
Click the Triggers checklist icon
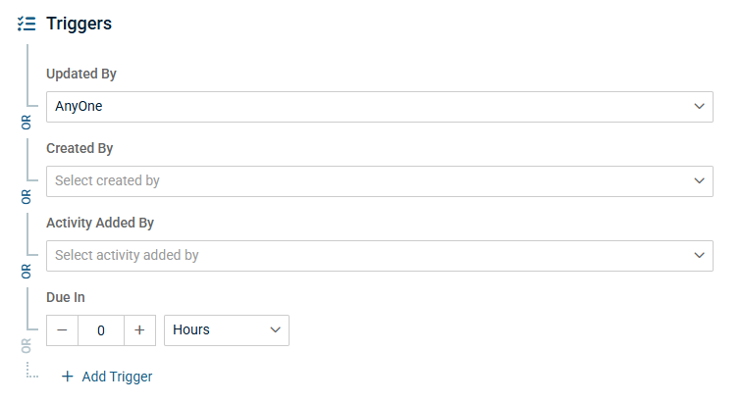26,24
